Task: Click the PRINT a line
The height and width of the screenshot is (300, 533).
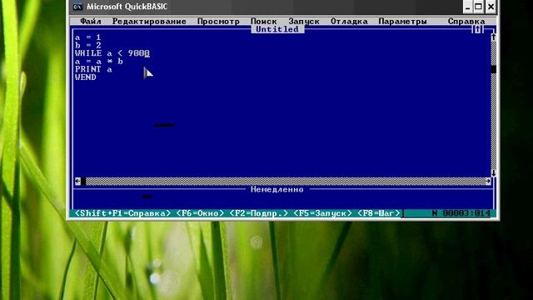Action: click(93, 69)
